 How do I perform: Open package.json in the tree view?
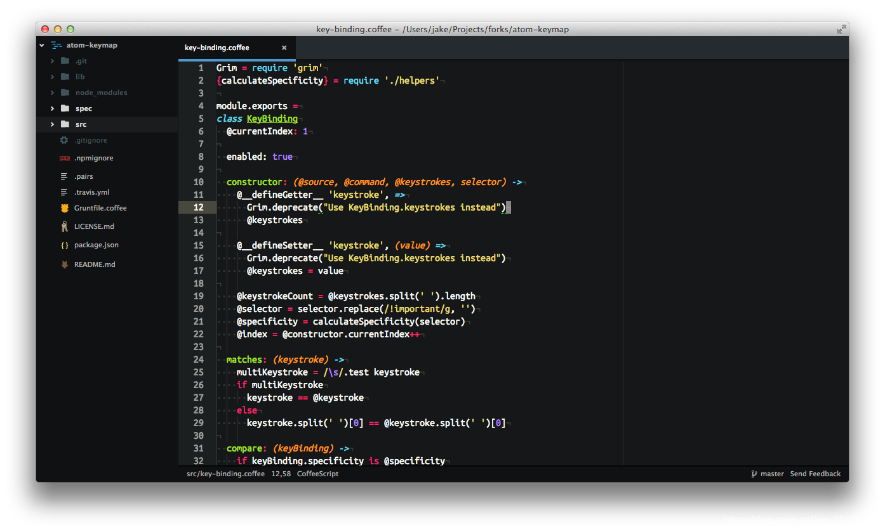[x=96, y=245]
